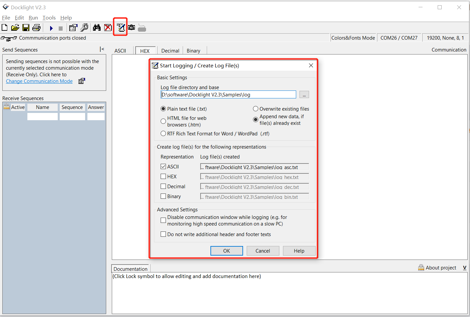Print the project with the printer icon
470x317 pixels.
(36, 28)
